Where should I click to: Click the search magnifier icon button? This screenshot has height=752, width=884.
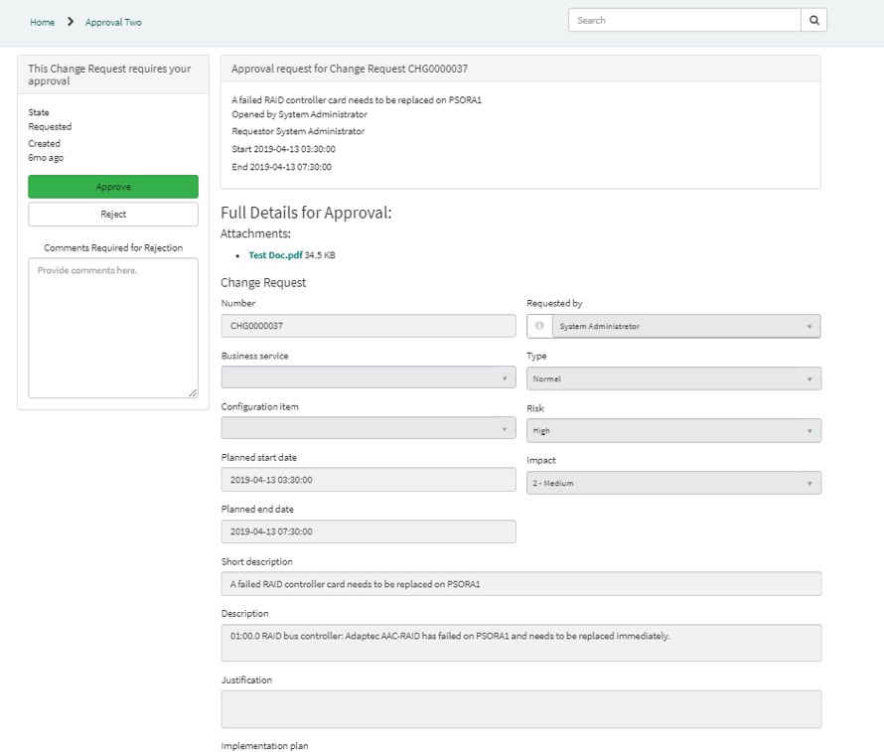[x=813, y=20]
